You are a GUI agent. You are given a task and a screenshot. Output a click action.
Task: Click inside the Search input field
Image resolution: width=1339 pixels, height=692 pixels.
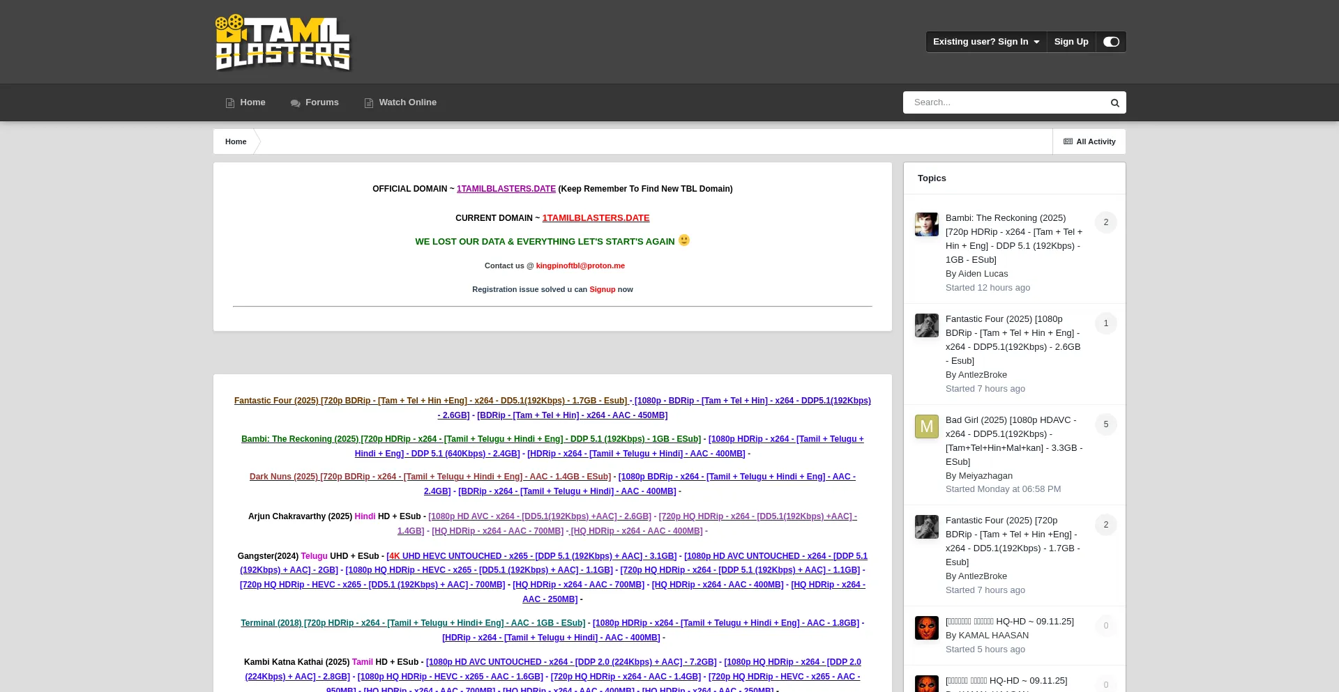[x=1004, y=102]
